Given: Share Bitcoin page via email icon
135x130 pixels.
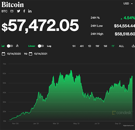Looking at the screenshot, I should pyautogui.click(x=12, y=11).
